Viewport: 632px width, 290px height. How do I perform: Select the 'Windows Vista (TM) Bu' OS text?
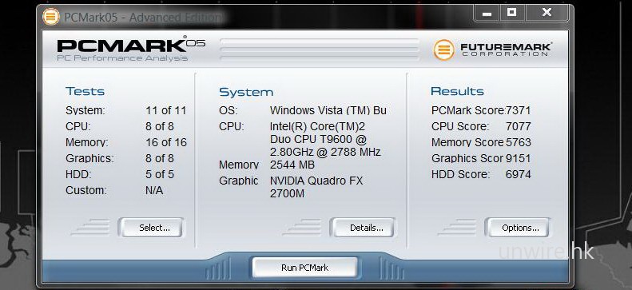(328, 110)
